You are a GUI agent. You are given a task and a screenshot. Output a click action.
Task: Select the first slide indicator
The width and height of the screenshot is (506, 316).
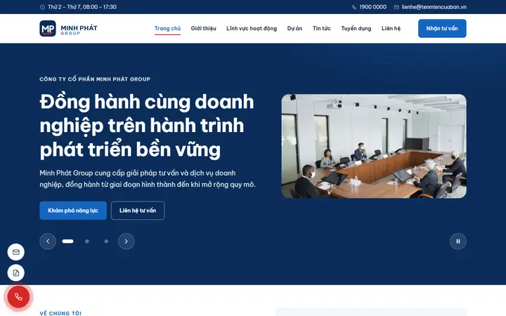click(x=67, y=241)
